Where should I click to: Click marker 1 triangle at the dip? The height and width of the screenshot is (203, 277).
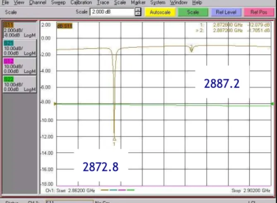coord(114,139)
